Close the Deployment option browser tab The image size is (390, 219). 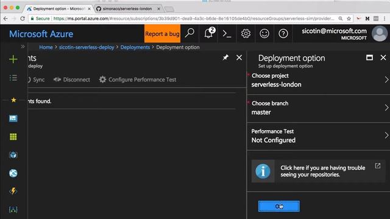tap(89, 9)
